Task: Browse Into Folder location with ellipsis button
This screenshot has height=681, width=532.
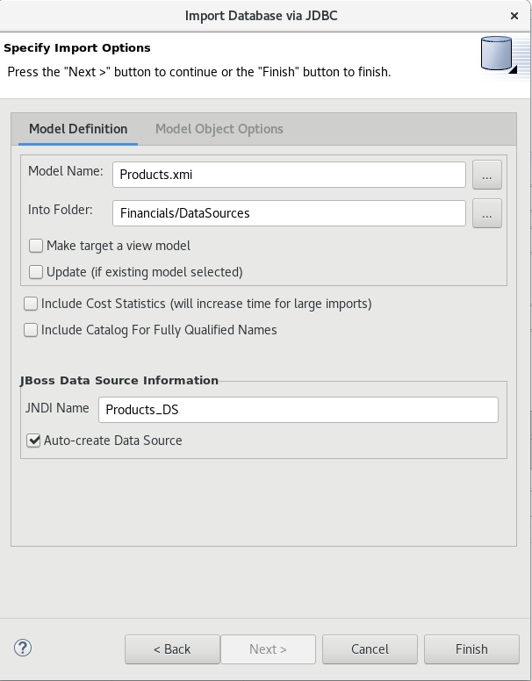Action: click(x=487, y=213)
